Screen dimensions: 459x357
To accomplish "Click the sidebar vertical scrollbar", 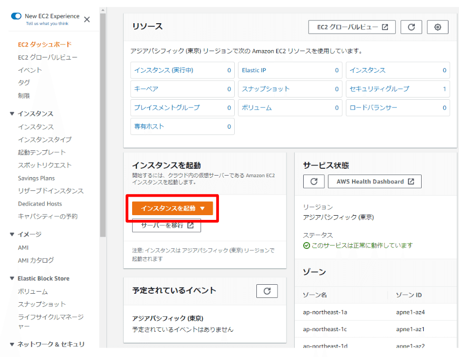I will (103, 124).
